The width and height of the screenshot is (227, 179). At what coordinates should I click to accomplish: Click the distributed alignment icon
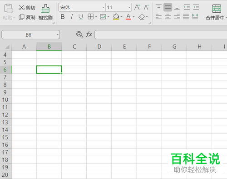[x=195, y=16]
